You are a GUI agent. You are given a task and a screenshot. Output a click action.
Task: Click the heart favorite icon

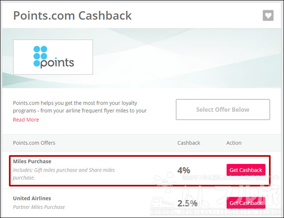[x=268, y=16]
